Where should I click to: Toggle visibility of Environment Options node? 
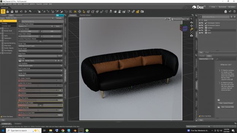[x=200, y=26]
